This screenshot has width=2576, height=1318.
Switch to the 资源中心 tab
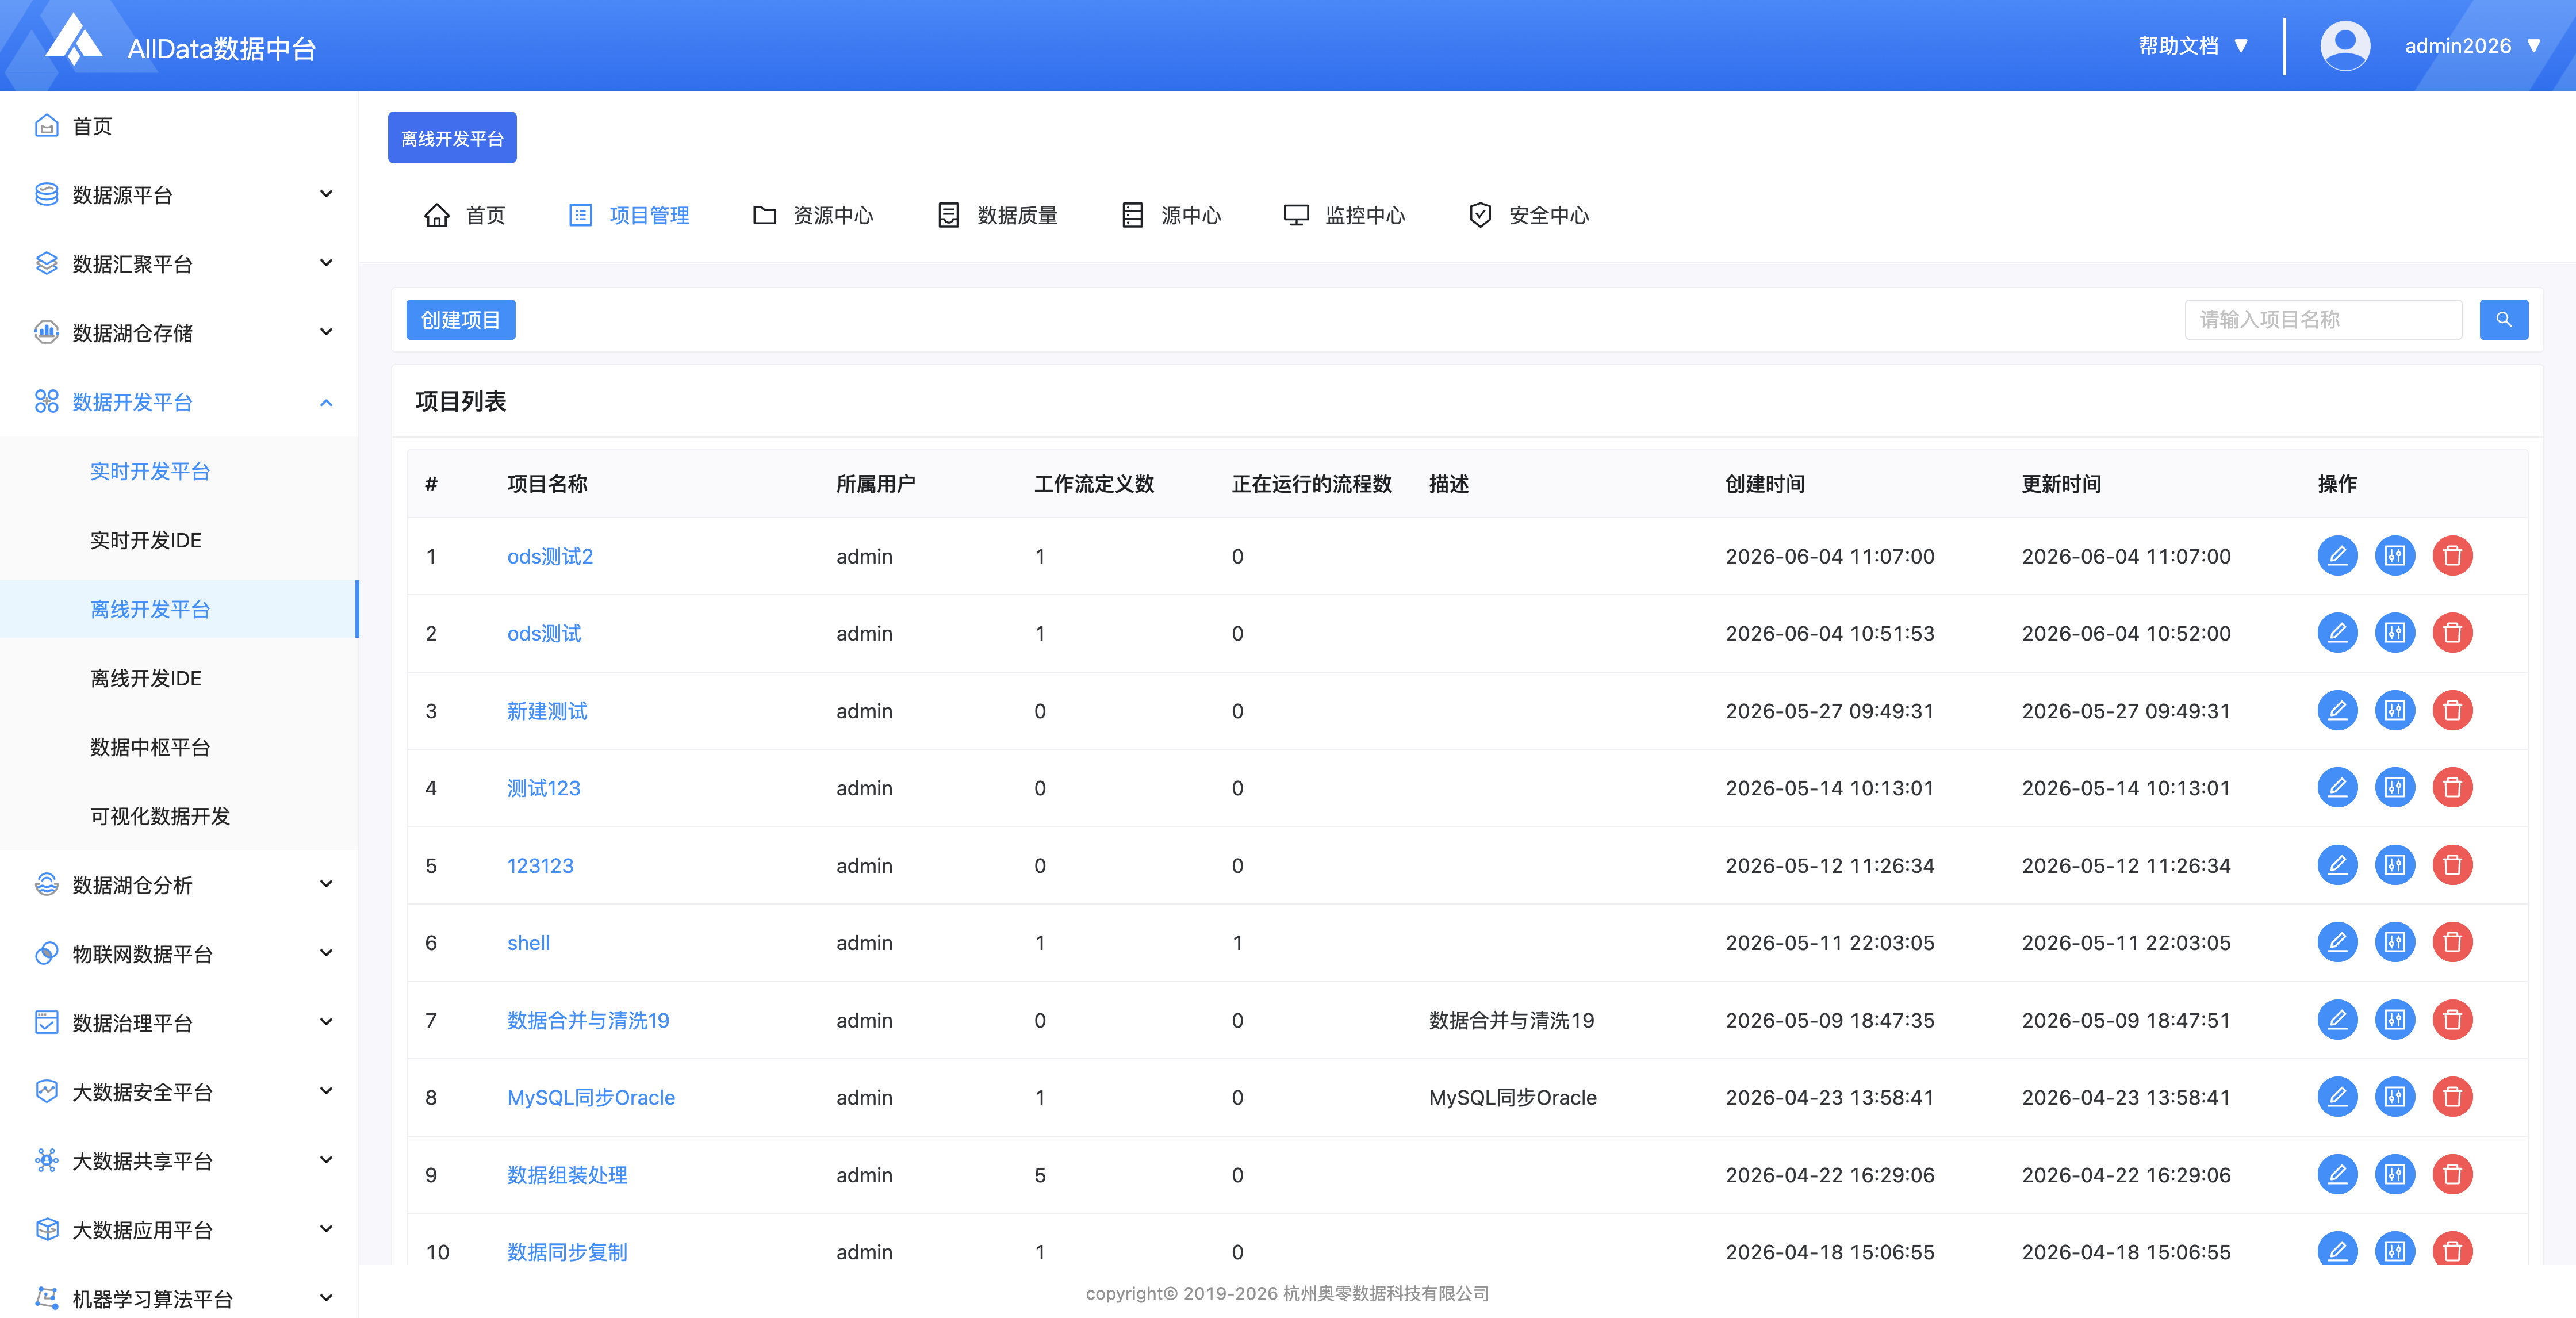(813, 215)
